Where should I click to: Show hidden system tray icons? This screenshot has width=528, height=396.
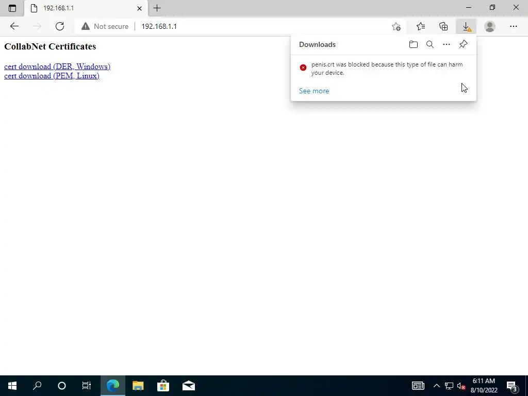(436, 386)
